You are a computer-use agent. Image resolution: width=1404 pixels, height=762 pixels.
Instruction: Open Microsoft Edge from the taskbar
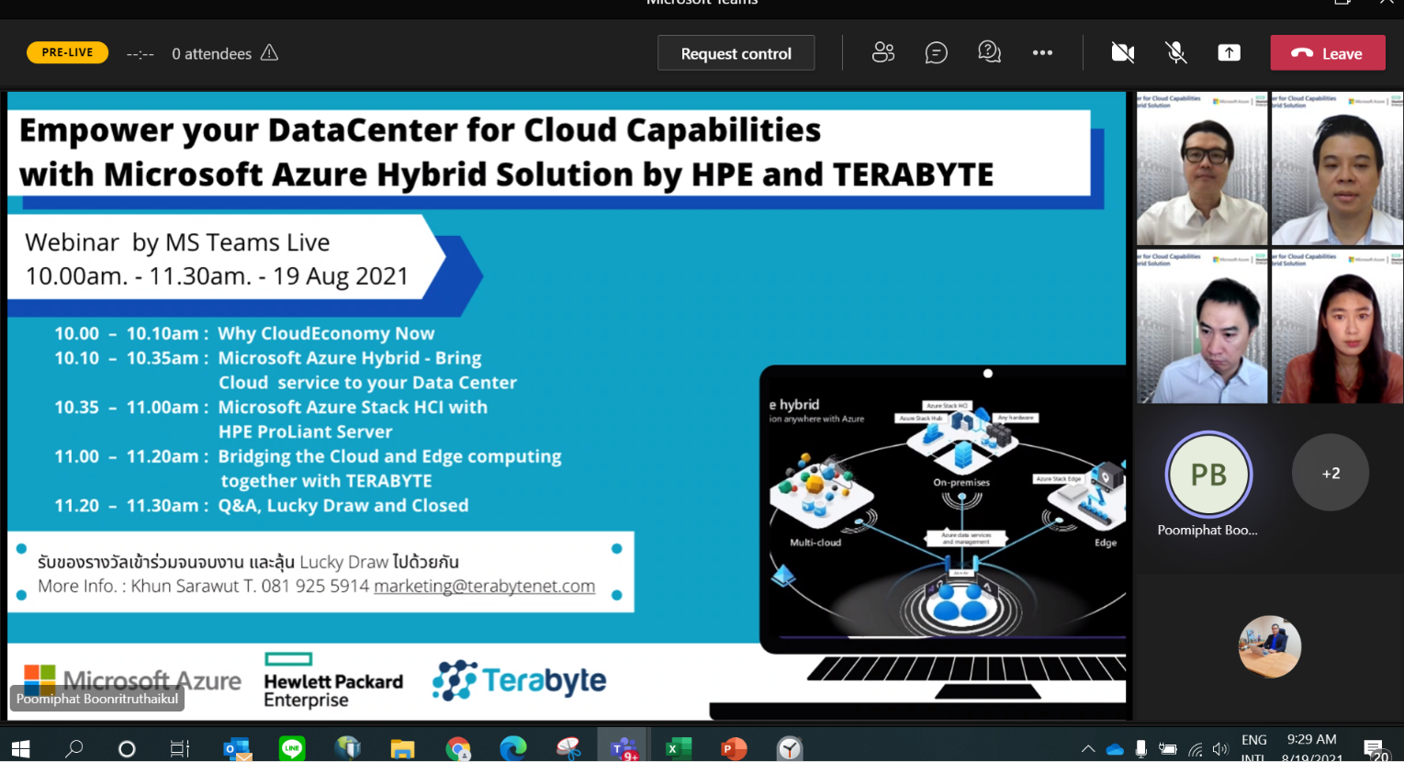coord(512,749)
